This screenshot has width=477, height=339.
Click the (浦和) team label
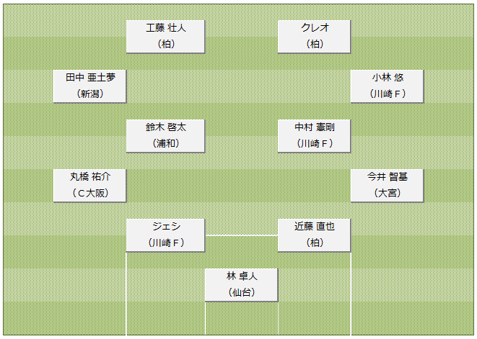pyautogui.click(x=166, y=143)
